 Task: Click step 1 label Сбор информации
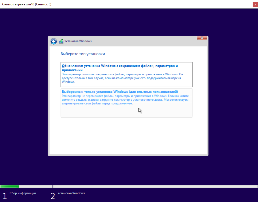23,193
